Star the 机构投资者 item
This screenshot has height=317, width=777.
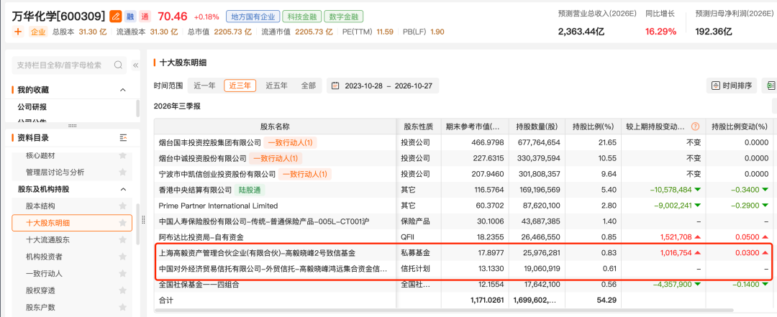122,257
